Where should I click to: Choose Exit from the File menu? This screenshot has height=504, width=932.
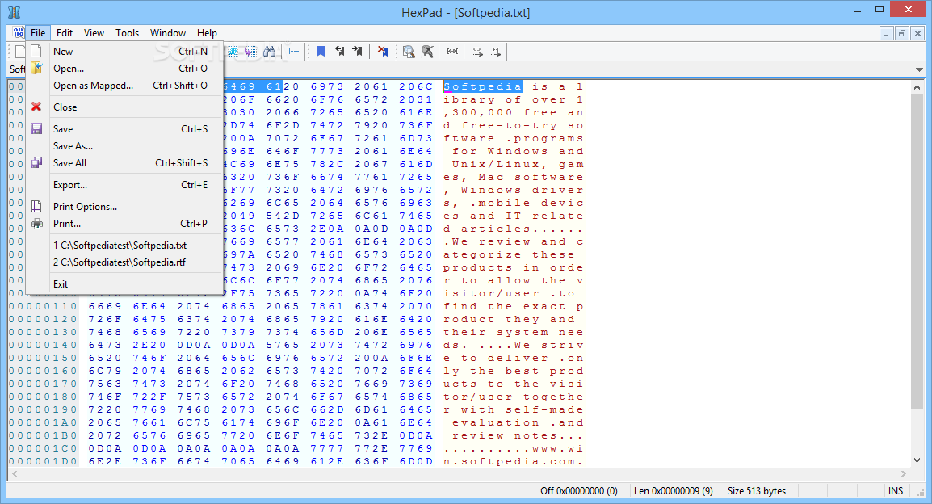(125, 284)
